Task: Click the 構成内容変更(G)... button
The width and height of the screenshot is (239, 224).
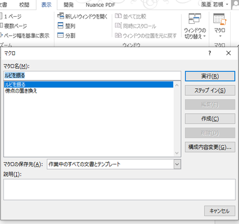Action: coord(210,147)
